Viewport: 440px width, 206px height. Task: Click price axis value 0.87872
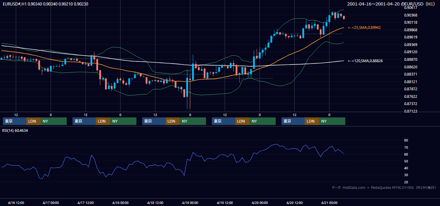(x=410, y=89)
